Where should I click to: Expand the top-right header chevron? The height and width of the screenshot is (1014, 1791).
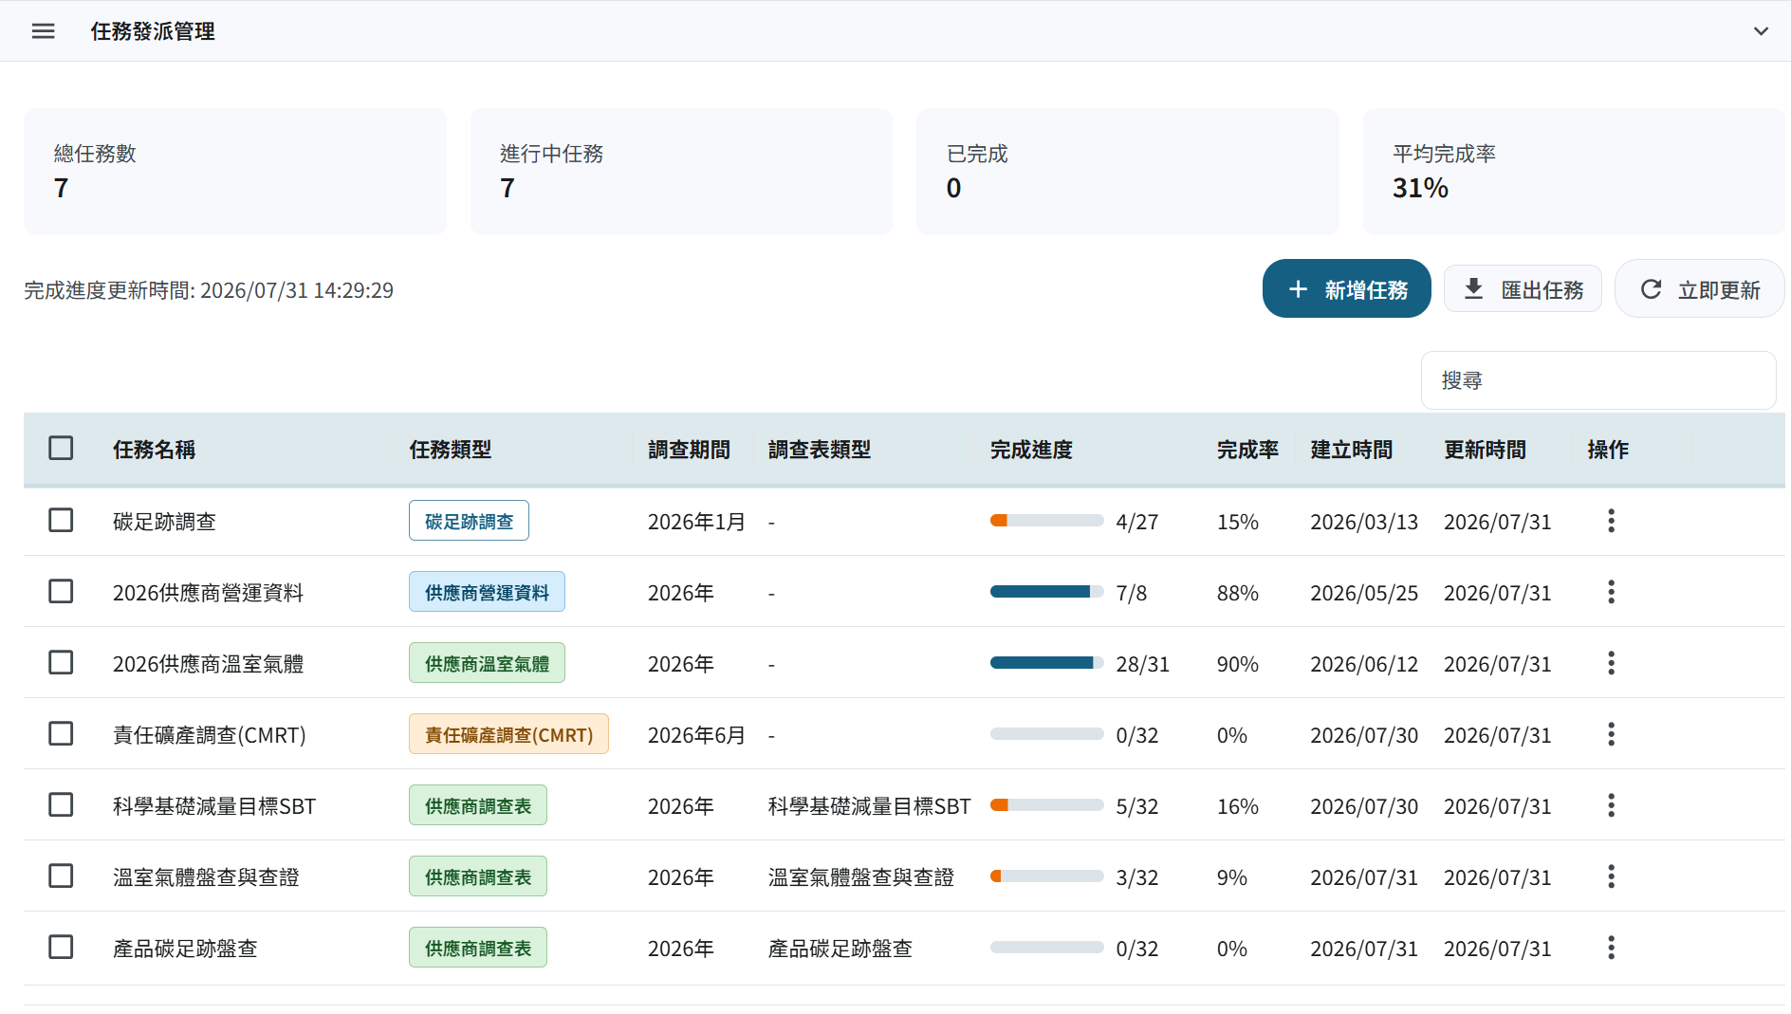pos(1761,31)
